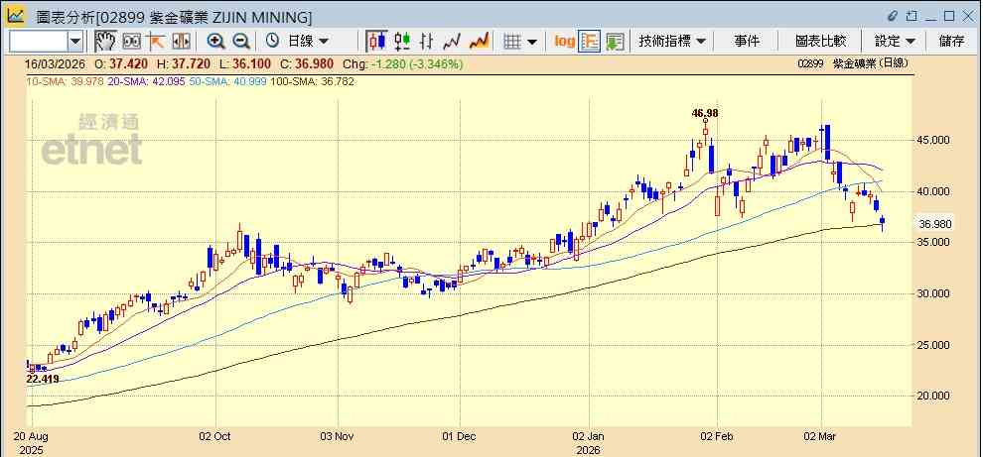Click the detach window icon
This screenshot has height=457, width=983.
[x=913, y=16]
